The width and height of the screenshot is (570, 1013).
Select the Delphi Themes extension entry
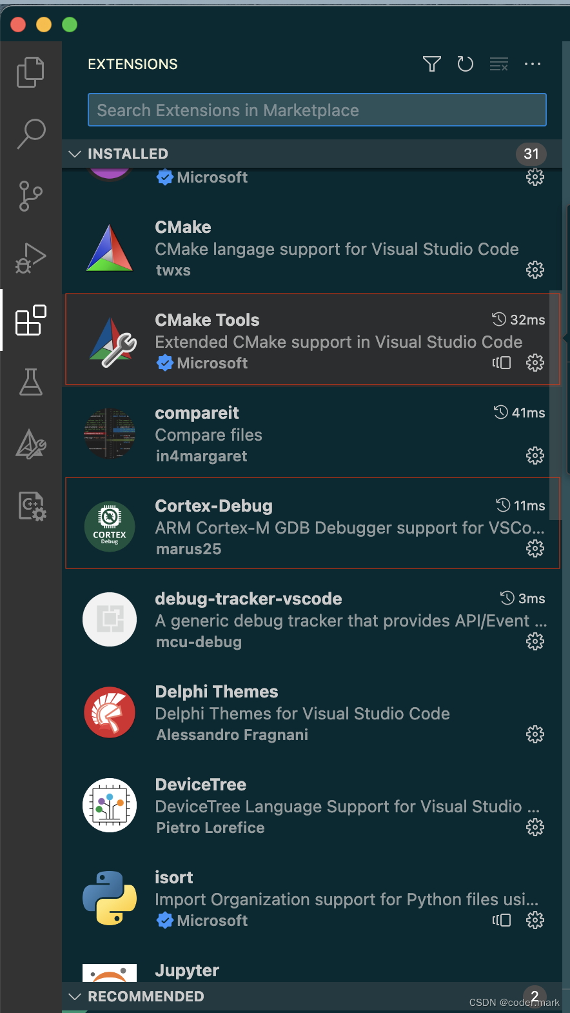pyautogui.click(x=303, y=712)
